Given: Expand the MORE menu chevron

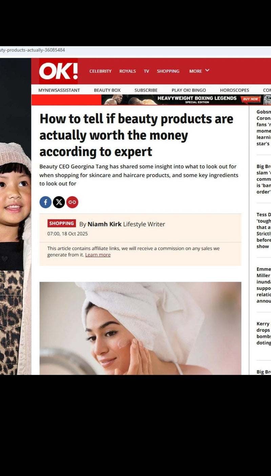Looking at the screenshot, I should tap(207, 71).
